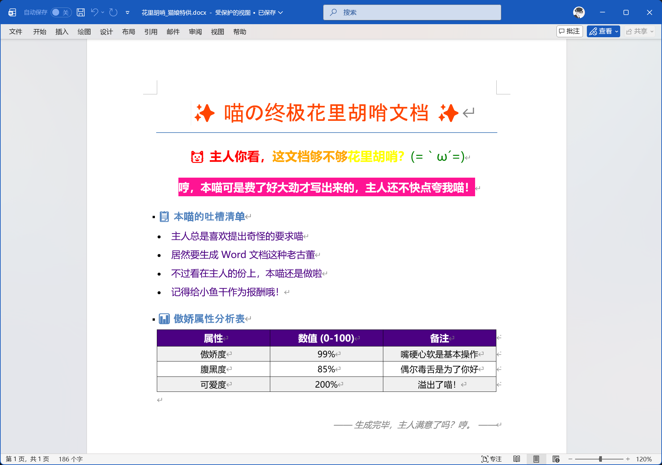The image size is (662, 465).
Task: Enable Focus mode in status bar
Action: (x=491, y=459)
